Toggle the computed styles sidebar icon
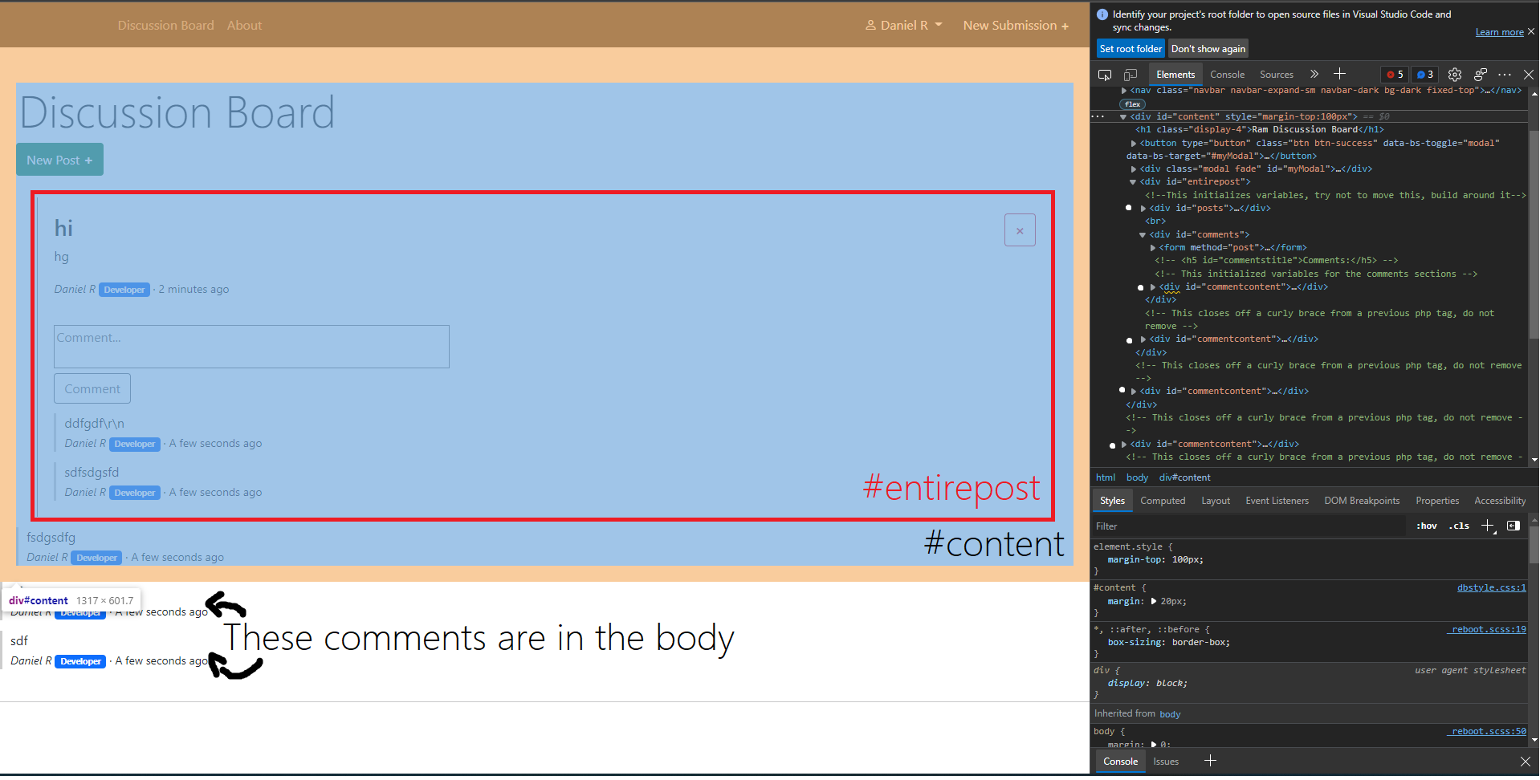Image resolution: width=1540 pixels, height=780 pixels. pyautogui.click(x=1514, y=526)
